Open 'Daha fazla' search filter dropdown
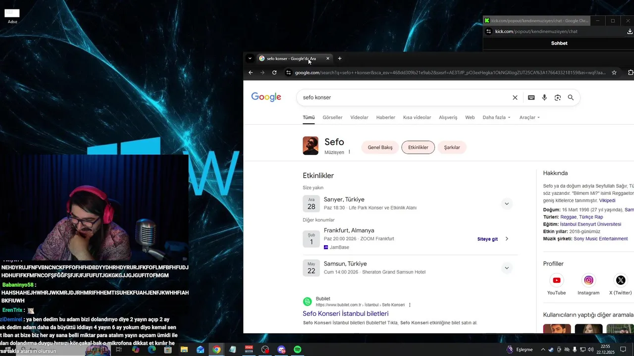Viewport: 634px width, 356px height. click(496, 118)
